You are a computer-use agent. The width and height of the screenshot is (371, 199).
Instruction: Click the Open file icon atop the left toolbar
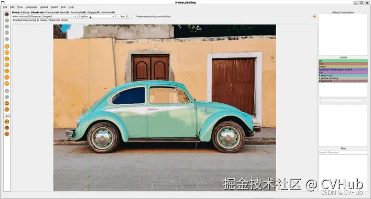(x=7, y=14)
